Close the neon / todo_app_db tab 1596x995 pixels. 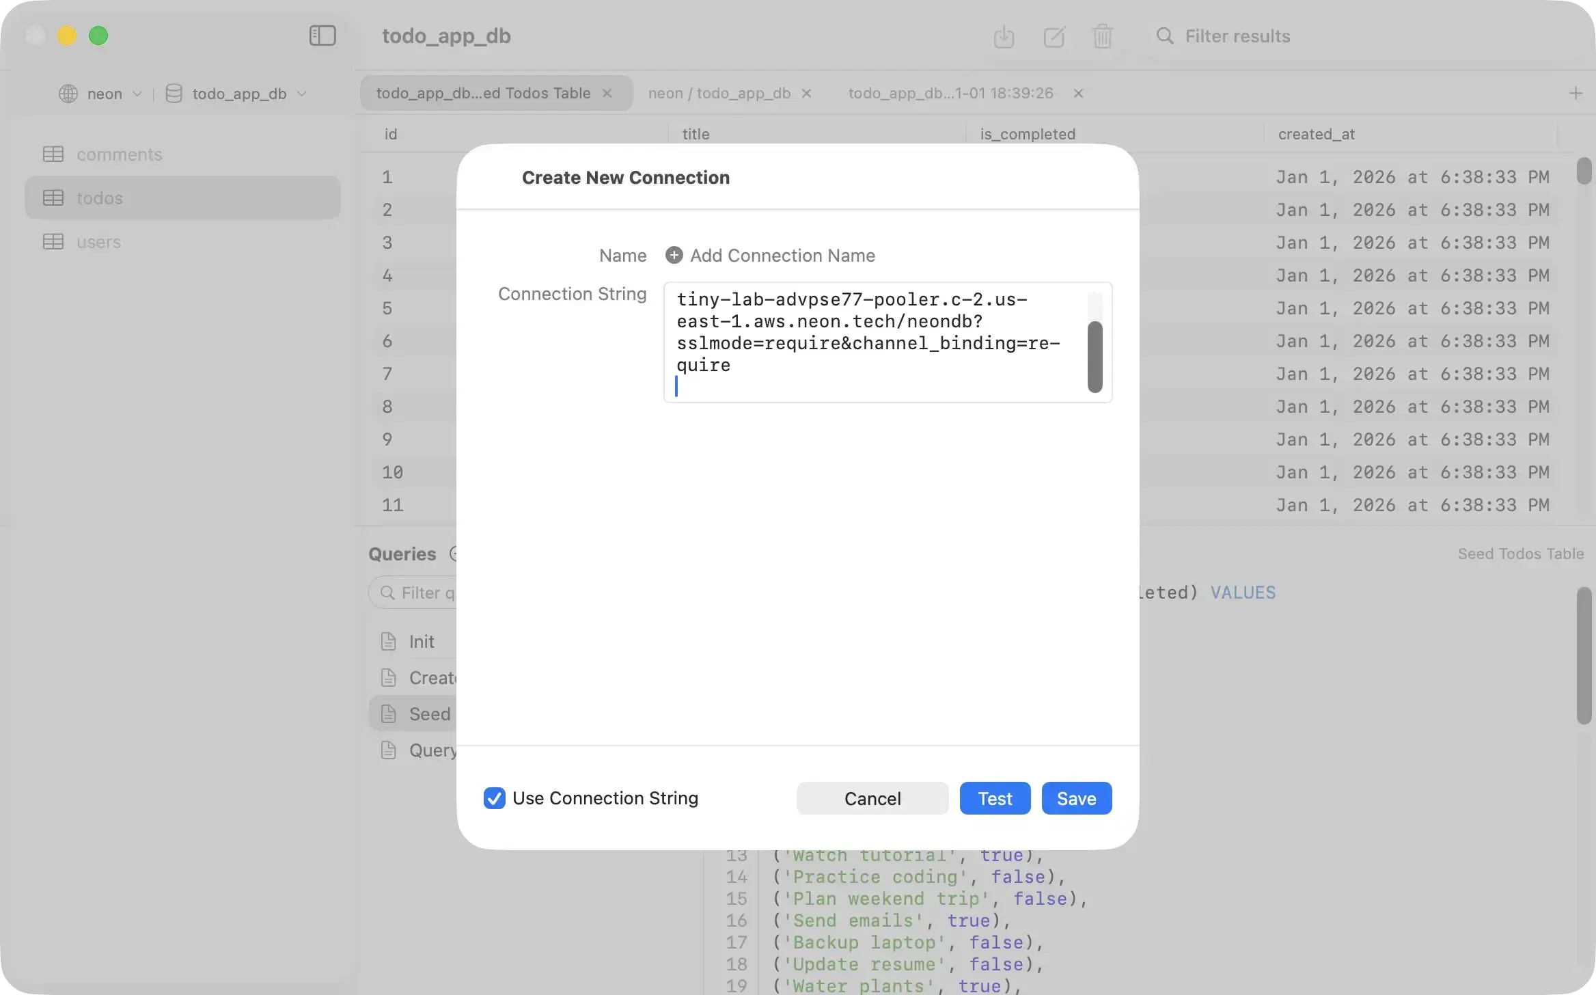(x=806, y=93)
